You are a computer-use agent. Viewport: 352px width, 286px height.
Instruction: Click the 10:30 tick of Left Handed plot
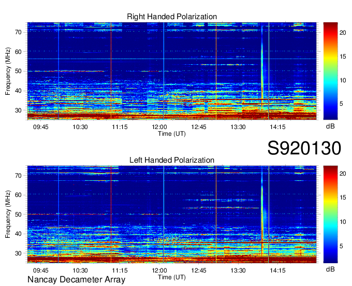click(x=80, y=270)
